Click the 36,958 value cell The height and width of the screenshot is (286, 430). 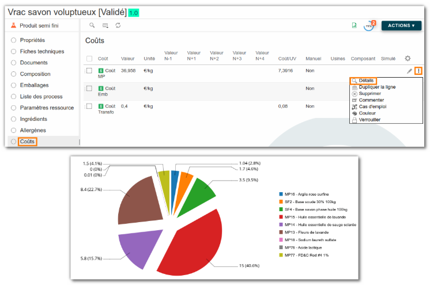129,71
